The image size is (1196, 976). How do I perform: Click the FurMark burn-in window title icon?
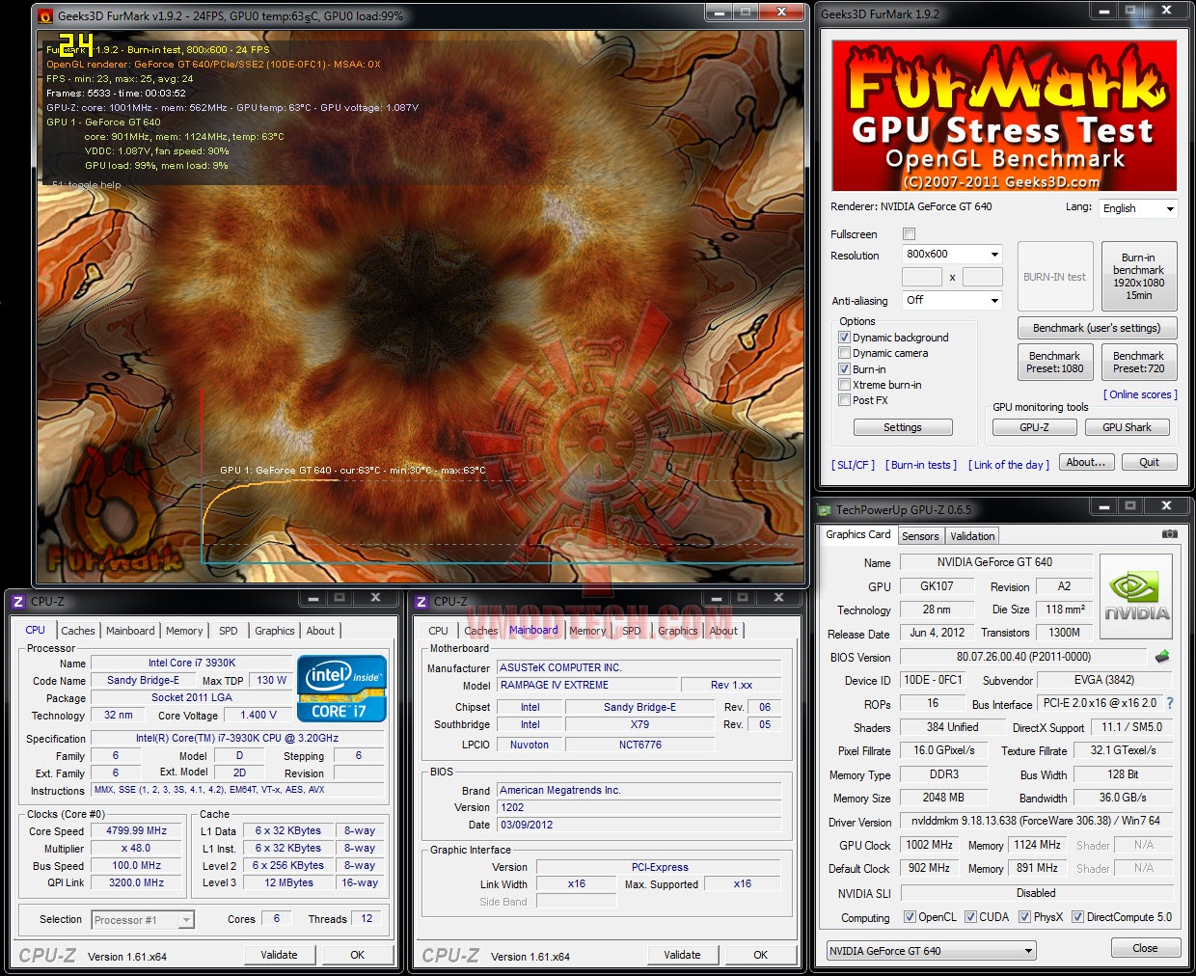pyautogui.click(x=45, y=15)
